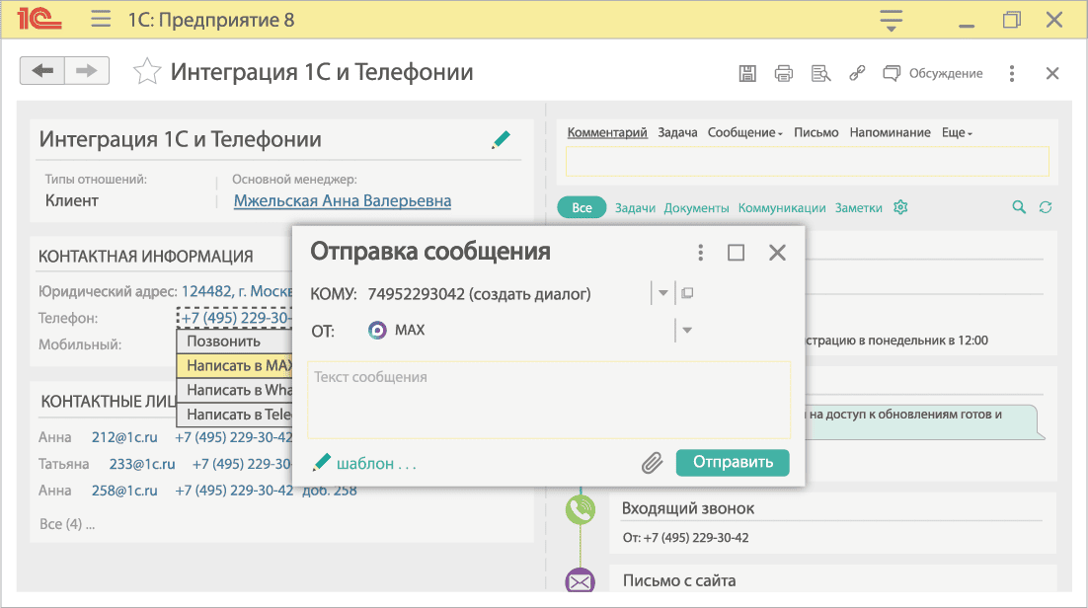The image size is (1088, 608).
Task: Go forward with the right arrow
Action: 87,71
